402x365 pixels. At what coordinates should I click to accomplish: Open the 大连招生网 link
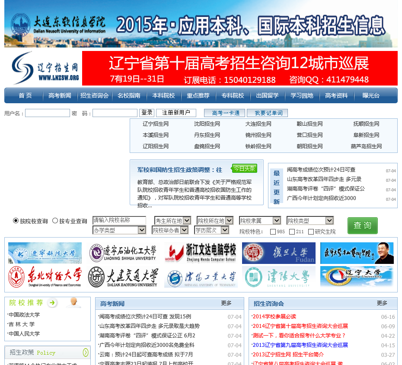[258, 124]
